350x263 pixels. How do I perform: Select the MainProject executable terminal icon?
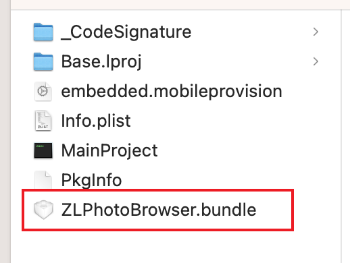[x=43, y=150]
